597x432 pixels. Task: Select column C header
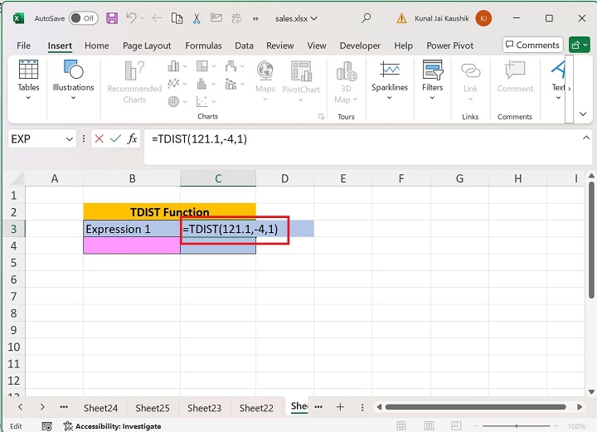click(x=218, y=178)
